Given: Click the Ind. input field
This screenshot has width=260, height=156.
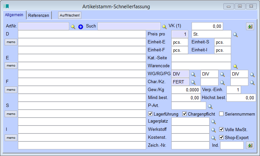Looking at the screenshot, I should [x=232, y=145].
